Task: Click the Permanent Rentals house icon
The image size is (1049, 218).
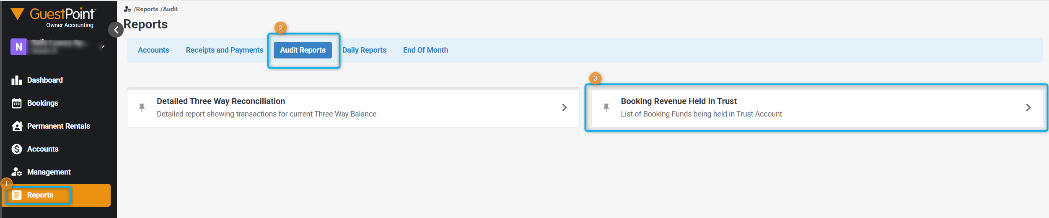Action: point(17,126)
